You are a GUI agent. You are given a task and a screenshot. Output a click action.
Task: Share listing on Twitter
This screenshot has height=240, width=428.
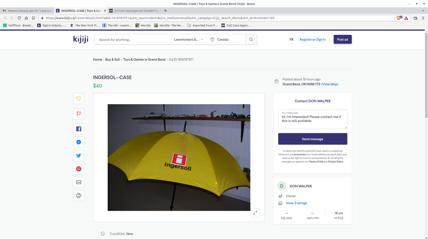tap(79, 156)
